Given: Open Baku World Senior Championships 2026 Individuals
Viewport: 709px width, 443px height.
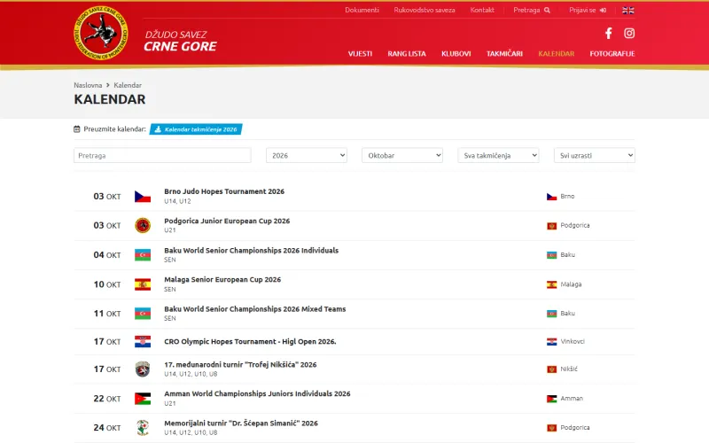Looking at the screenshot, I should pyautogui.click(x=252, y=251).
